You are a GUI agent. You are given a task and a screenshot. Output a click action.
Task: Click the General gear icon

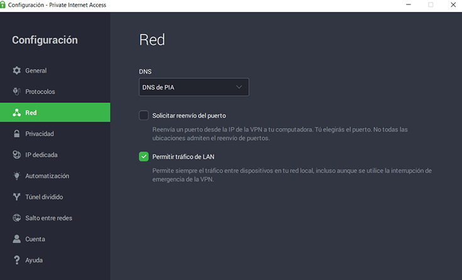pos(17,70)
